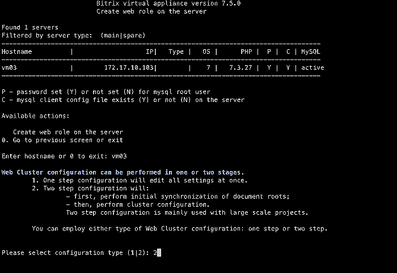
Task: Click the 'first, perform initial synchronization' line
Action: [x=178, y=197]
